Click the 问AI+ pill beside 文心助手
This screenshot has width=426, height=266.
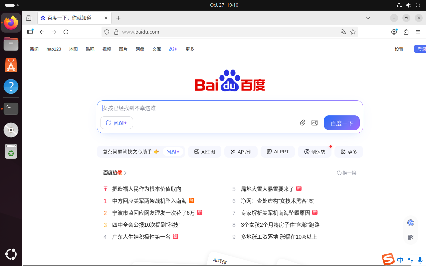(173, 152)
